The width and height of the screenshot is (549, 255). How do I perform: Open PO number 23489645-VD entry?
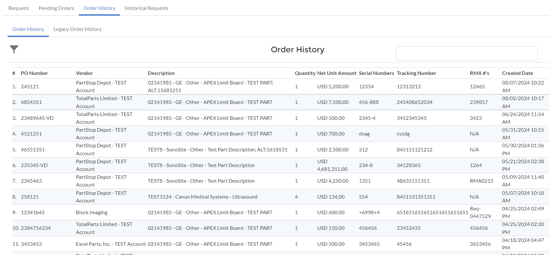coord(37,118)
